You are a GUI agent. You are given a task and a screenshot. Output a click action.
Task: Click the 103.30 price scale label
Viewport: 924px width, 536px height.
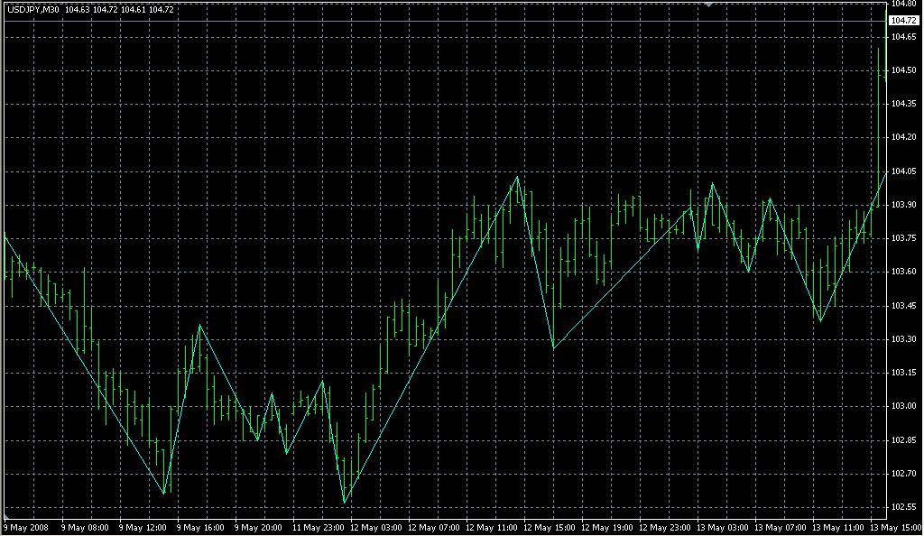click(x=904, y=339)
